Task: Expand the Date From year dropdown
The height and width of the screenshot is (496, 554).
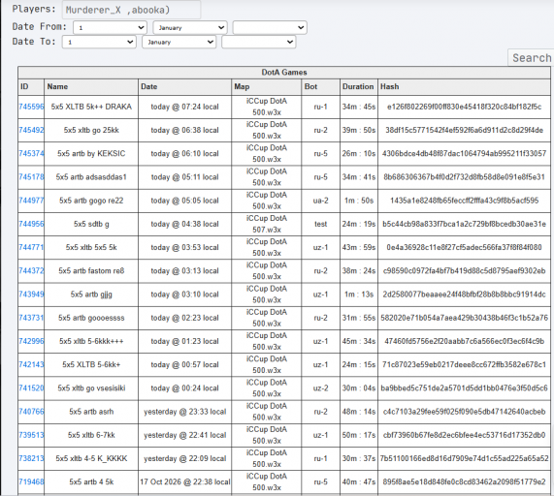Action: [270, 27]
